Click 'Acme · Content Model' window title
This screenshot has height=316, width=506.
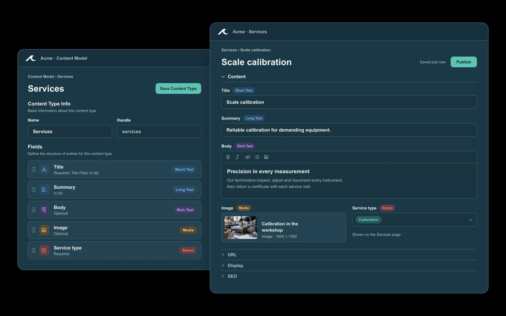click(x=64, y=58)
